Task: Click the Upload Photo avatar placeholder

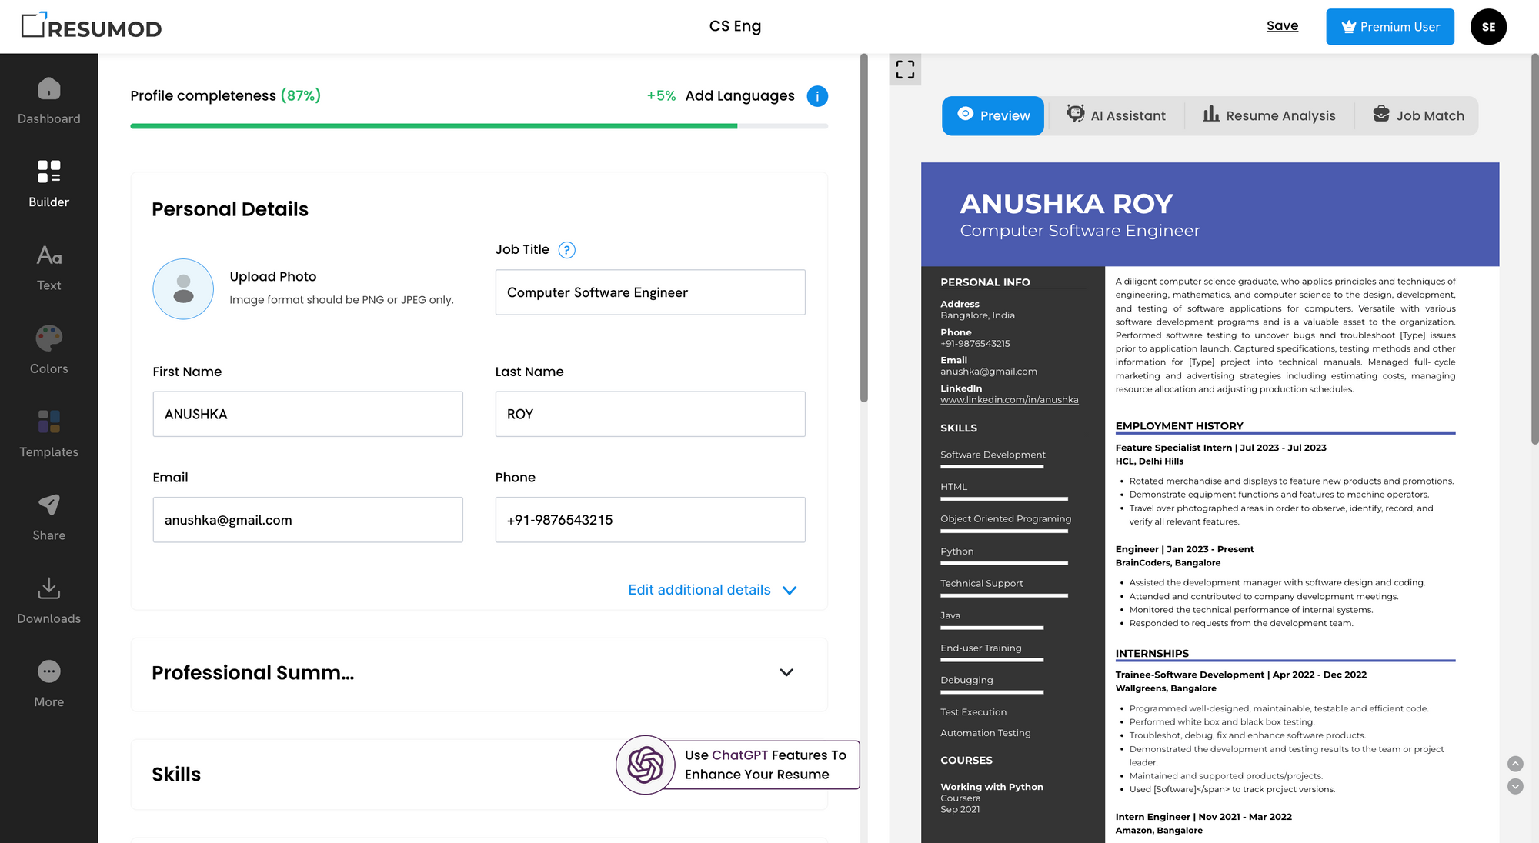Action: point(183,289)
